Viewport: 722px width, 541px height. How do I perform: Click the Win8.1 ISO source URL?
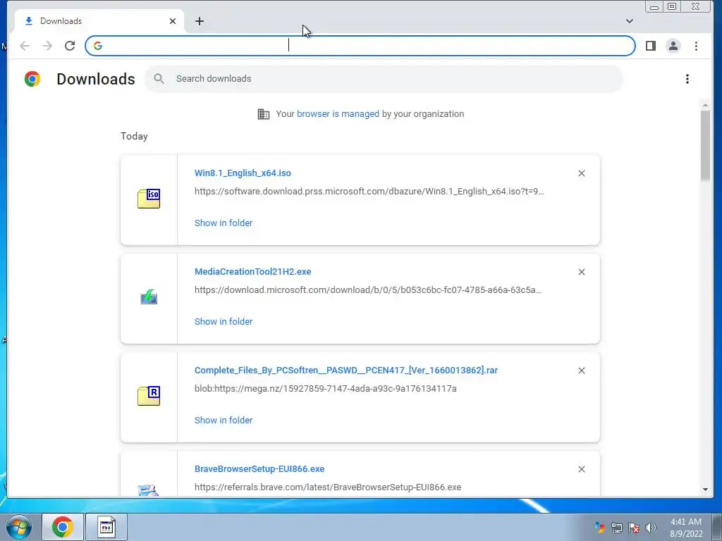point(369,192)
